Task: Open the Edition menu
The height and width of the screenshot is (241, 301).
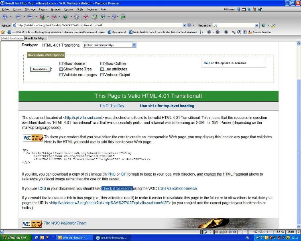Action: [17, 9]
